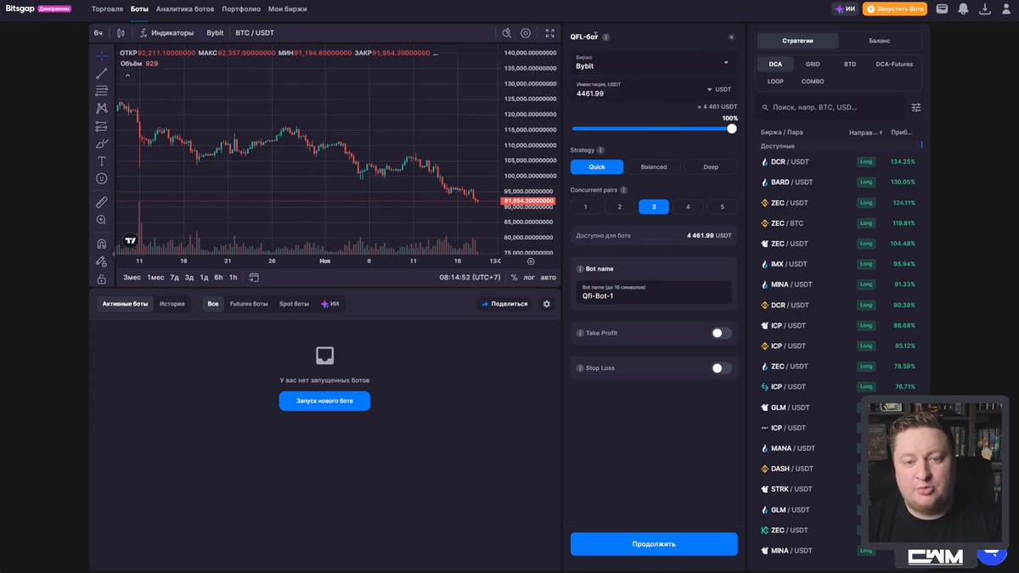The width and height of the screenshot is (1019, 573).
Task: Open Мои биржи menu
Action: point(288,8)
